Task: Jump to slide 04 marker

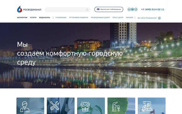Action: pyautogui.click(x=144, y=60)
